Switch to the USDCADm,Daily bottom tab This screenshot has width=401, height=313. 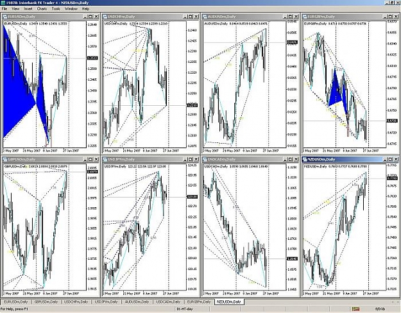coord(168,302)
